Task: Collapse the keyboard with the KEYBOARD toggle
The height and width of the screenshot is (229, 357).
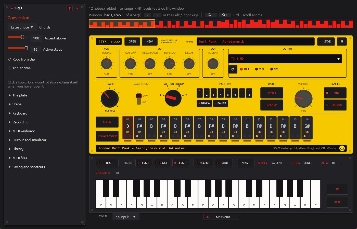Action: click(221, 217)
